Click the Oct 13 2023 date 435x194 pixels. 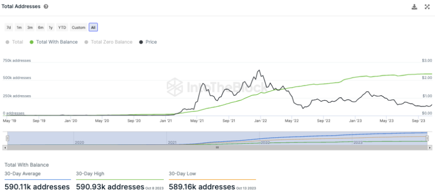[246, 188]
